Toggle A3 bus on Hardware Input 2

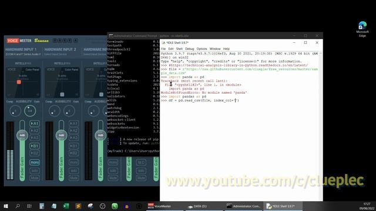coord(73,138)
